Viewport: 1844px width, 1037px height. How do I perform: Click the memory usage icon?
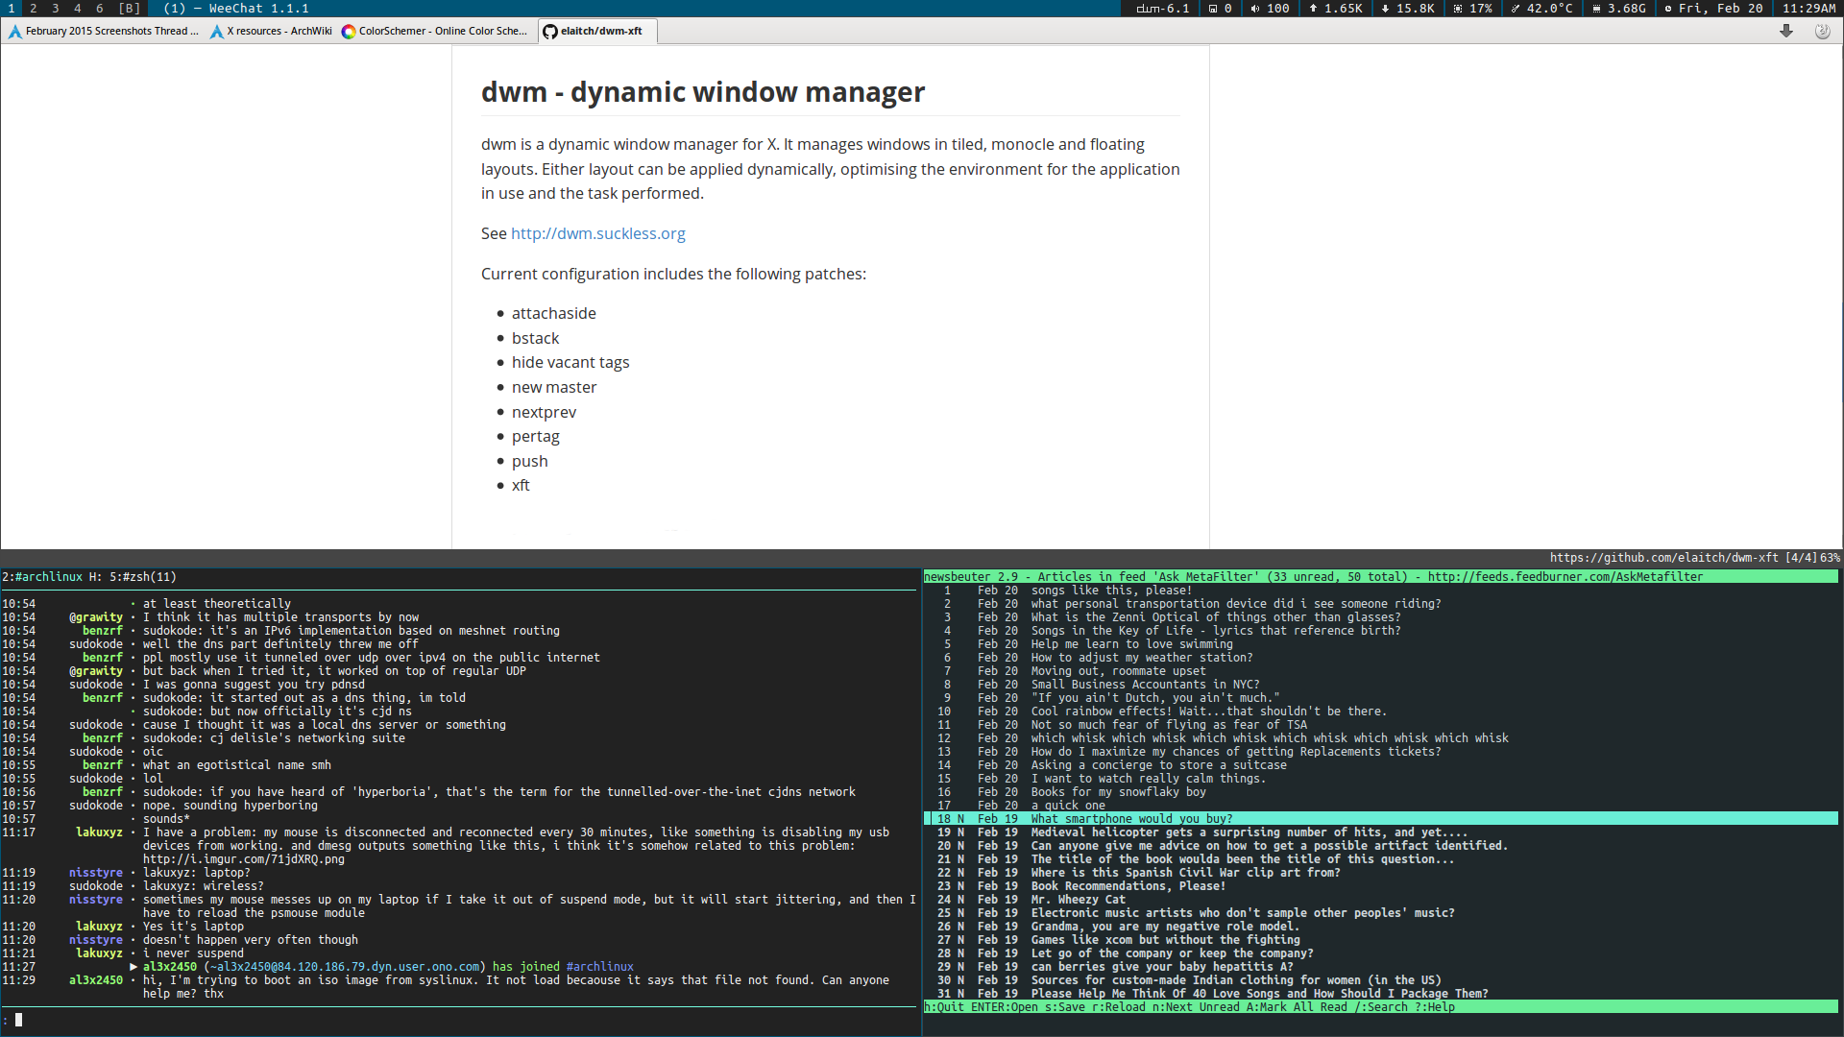[x=1596, y=9]
